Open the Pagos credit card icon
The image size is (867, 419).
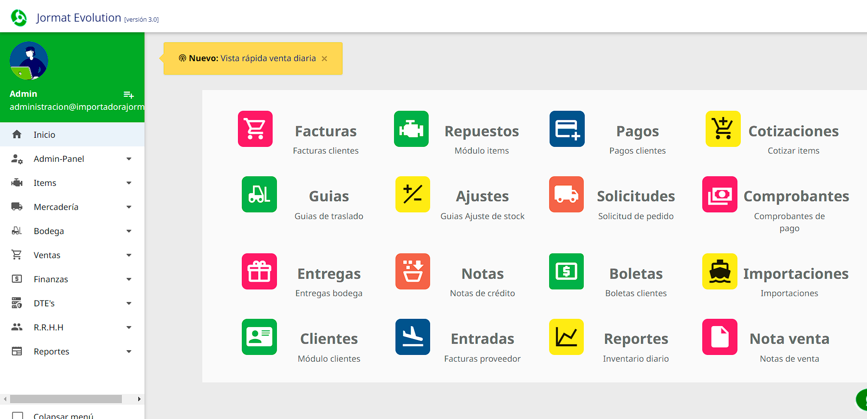567,129
